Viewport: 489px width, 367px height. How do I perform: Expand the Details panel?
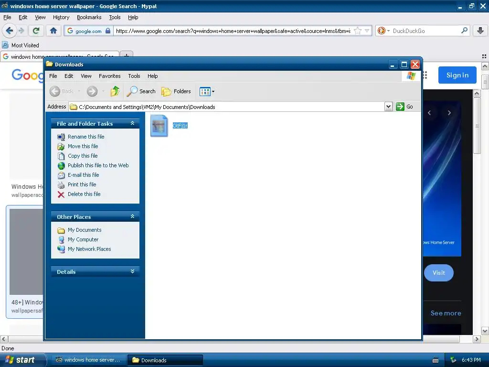coord(133,271)
